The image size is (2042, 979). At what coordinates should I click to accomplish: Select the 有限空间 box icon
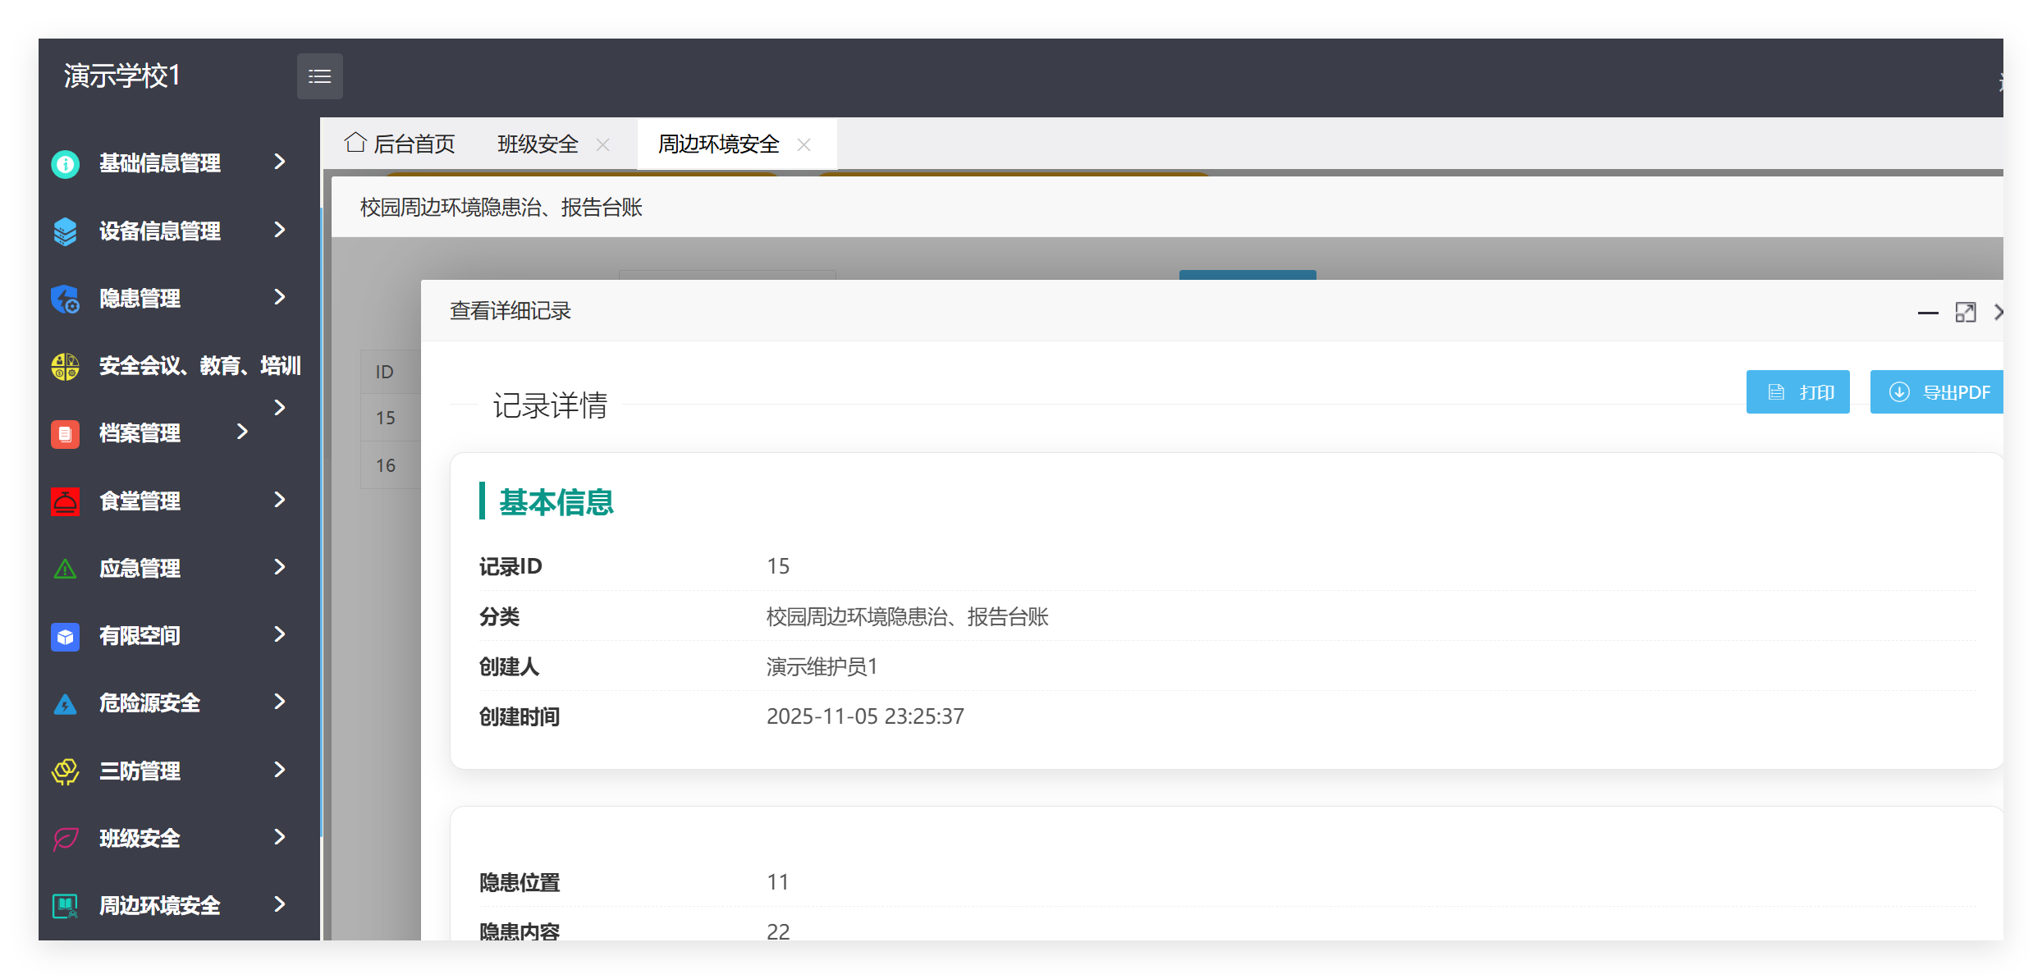coord(65,635)
